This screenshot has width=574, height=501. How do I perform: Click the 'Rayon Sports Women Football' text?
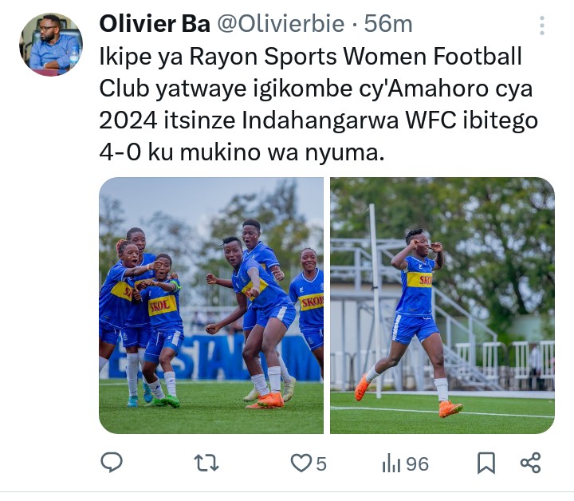click(355, 57)
